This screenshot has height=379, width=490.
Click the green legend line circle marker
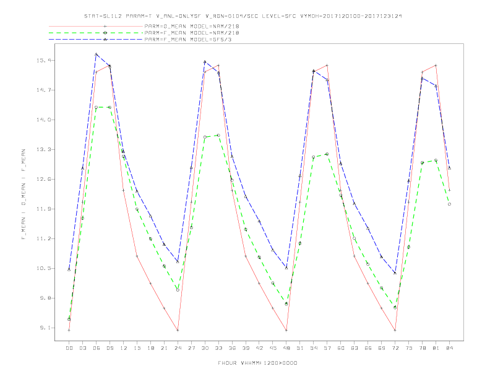coord(105,33)
